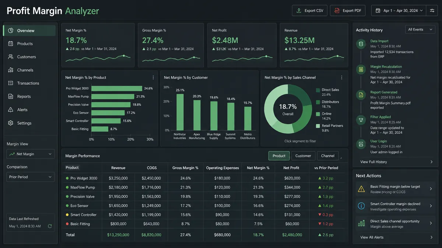Click the refresh icon beside Data Last Refreshed

(x=50, y=226)
